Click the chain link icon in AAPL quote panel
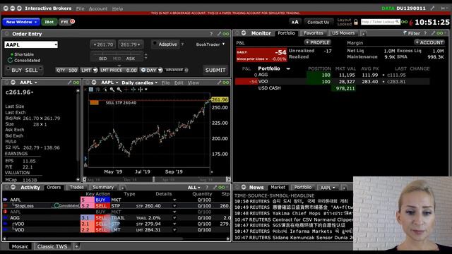452x254 pixels. [x=76, y=83]
